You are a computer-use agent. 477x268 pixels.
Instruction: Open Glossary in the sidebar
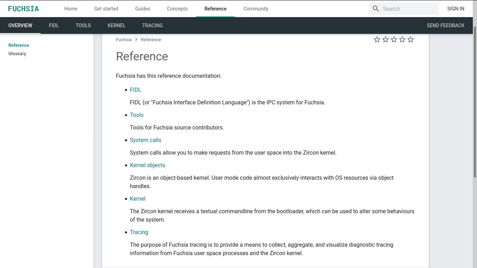17,54
